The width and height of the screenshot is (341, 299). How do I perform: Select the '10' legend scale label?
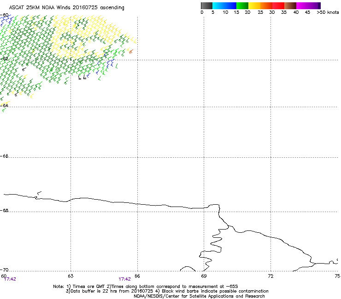click(x=225, y=12)
